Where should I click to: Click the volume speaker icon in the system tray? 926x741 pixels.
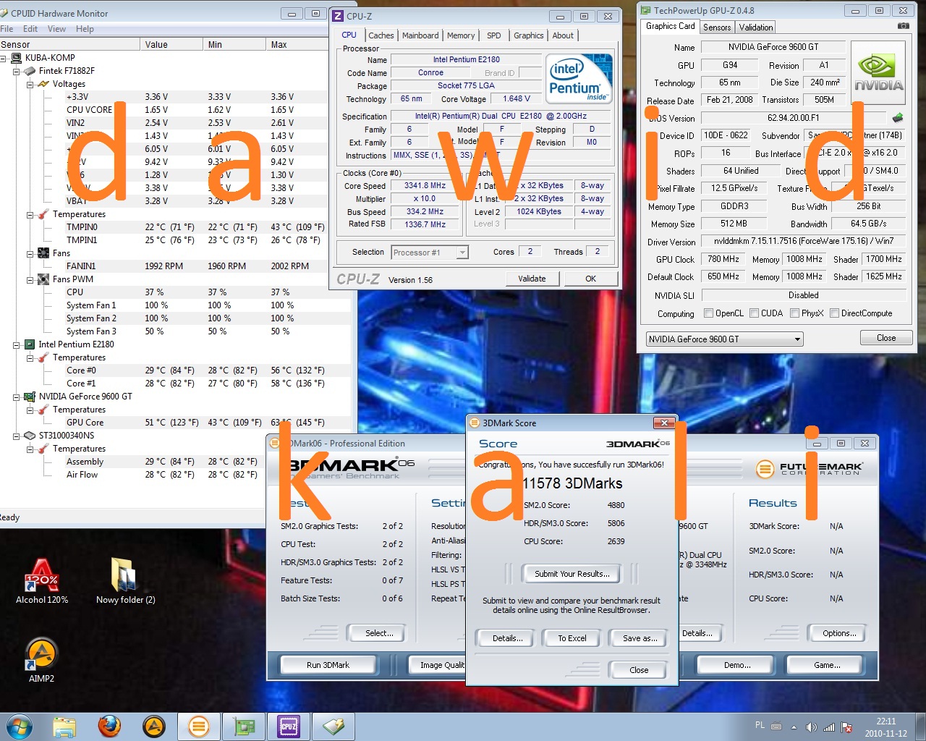812,727
